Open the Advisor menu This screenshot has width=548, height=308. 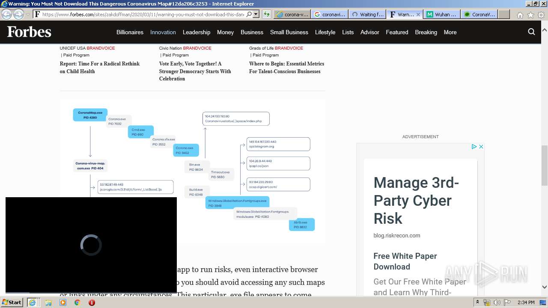coord(370,32)
